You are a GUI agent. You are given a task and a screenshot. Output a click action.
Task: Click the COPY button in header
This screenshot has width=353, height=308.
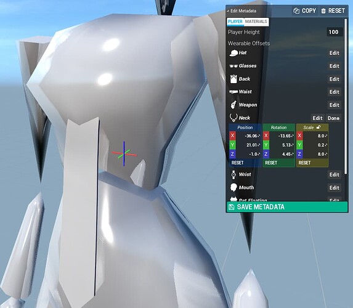pyautogui.click(x=305, y=10)
